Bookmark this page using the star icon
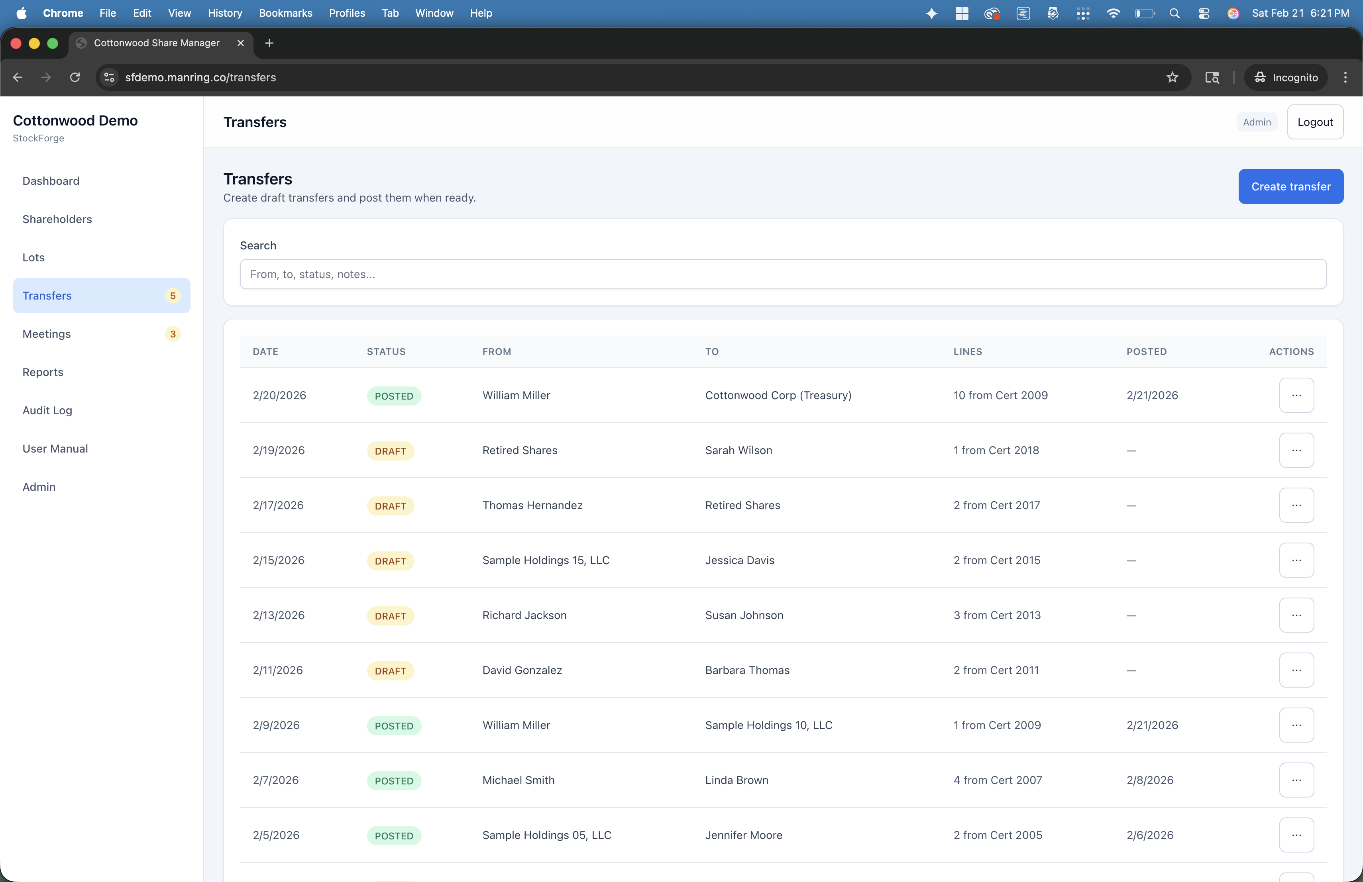The height and width of the screenshot is (882, 1363). tap(1172, 77)
